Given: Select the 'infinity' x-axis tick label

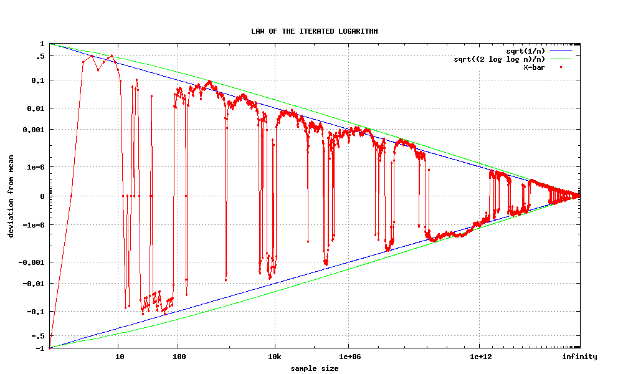Looking at the screenshot, I should pyautogui.click(x=579, y=357).
